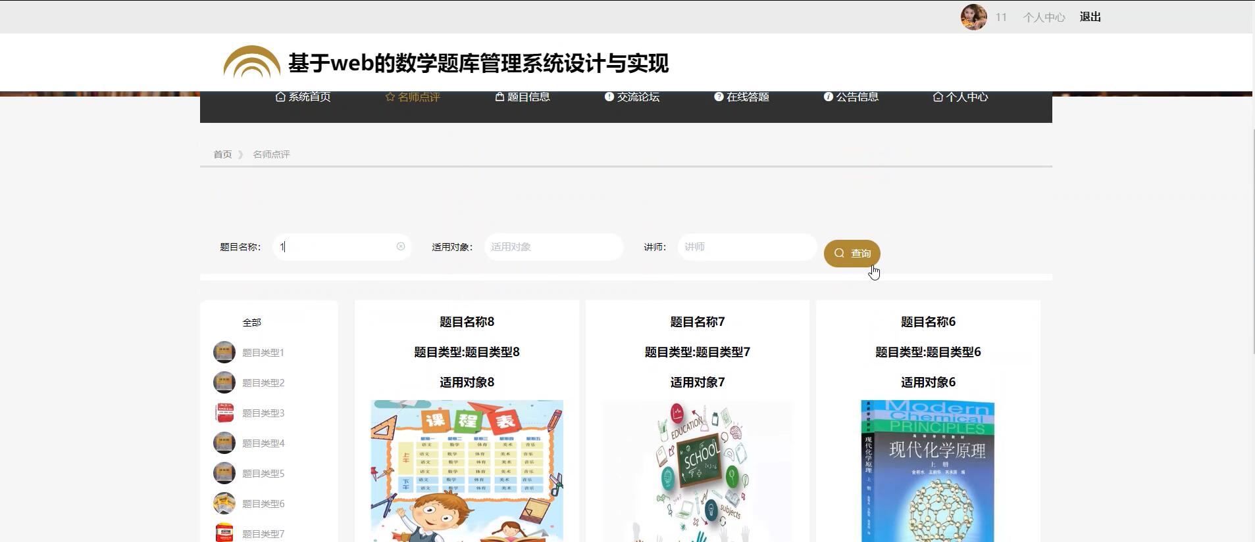1255x542 pixels.
Task: Open the 交流论坛 navigation item
Action: (632, 97)
